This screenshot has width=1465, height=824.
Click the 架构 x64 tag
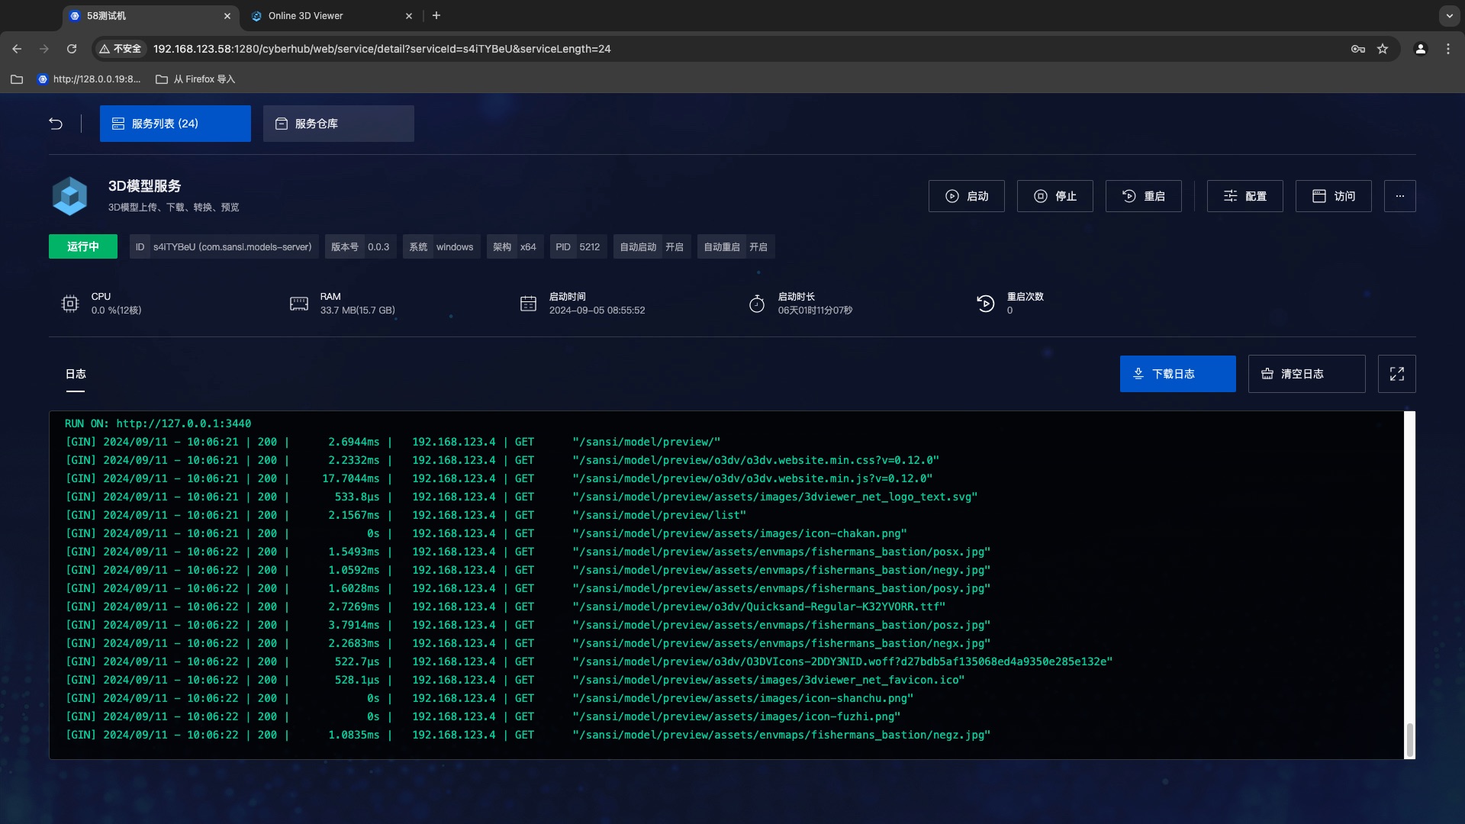coord(515,246)
